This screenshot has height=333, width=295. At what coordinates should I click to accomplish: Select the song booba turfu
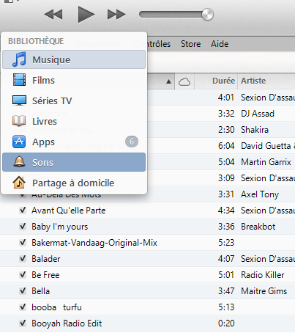coord(56,307)
